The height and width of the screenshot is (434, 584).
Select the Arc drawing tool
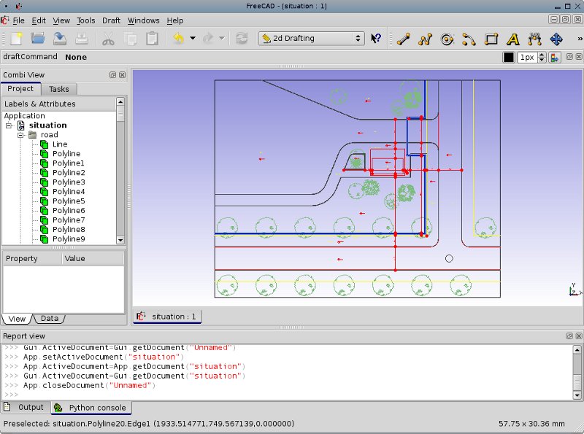point(469,40)
